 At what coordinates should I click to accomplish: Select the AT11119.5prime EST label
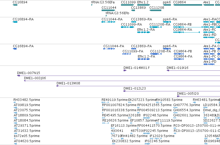(x=169, y=120)
